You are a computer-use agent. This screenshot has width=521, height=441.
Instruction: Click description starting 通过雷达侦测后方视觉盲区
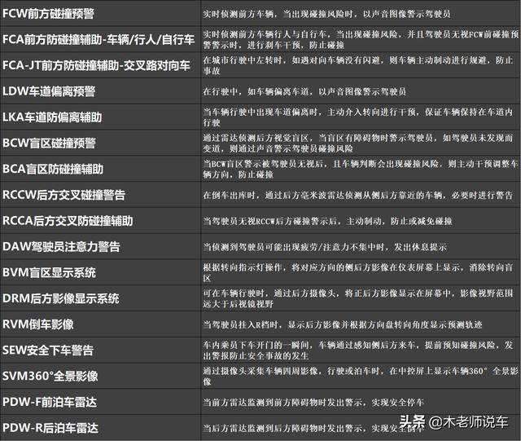(x=358, y=143)
